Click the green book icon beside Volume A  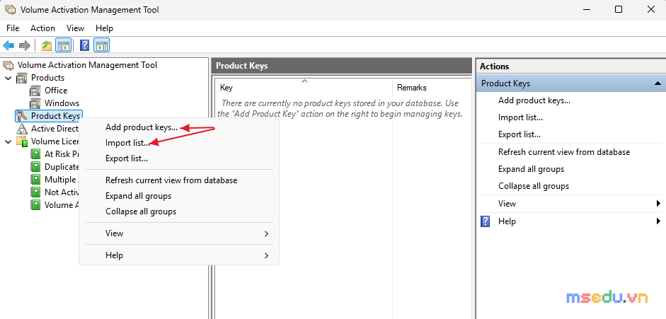pos(35,205)
